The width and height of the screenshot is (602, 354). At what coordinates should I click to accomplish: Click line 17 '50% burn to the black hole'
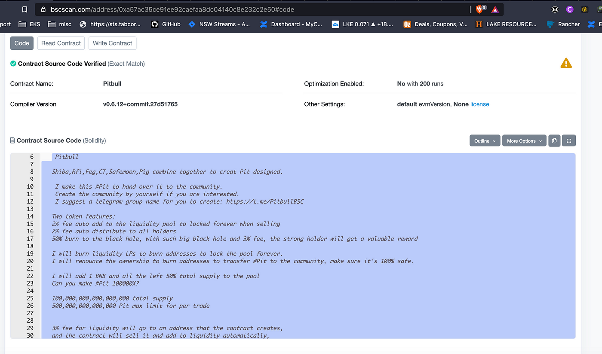coord(235,238)
